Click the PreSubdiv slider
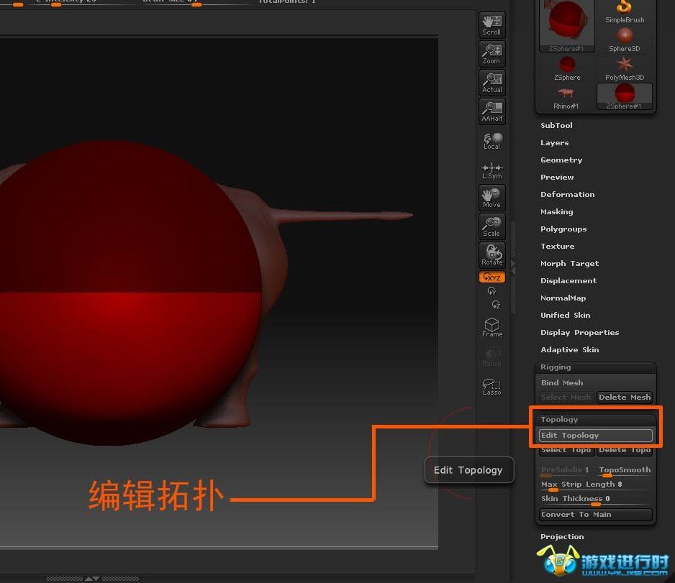Screen dimensions: 675x583 [x=565, y=471]
